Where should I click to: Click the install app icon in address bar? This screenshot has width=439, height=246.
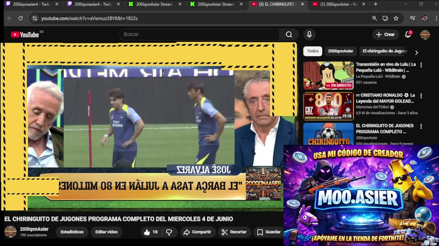pos(385,18)
